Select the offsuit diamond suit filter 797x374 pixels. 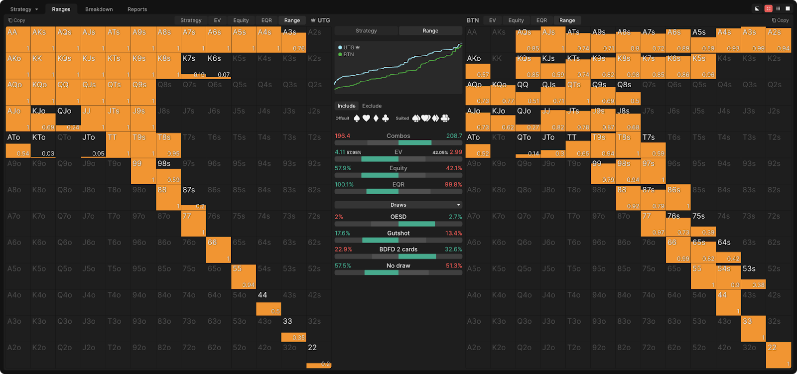[x=376, y=118]
